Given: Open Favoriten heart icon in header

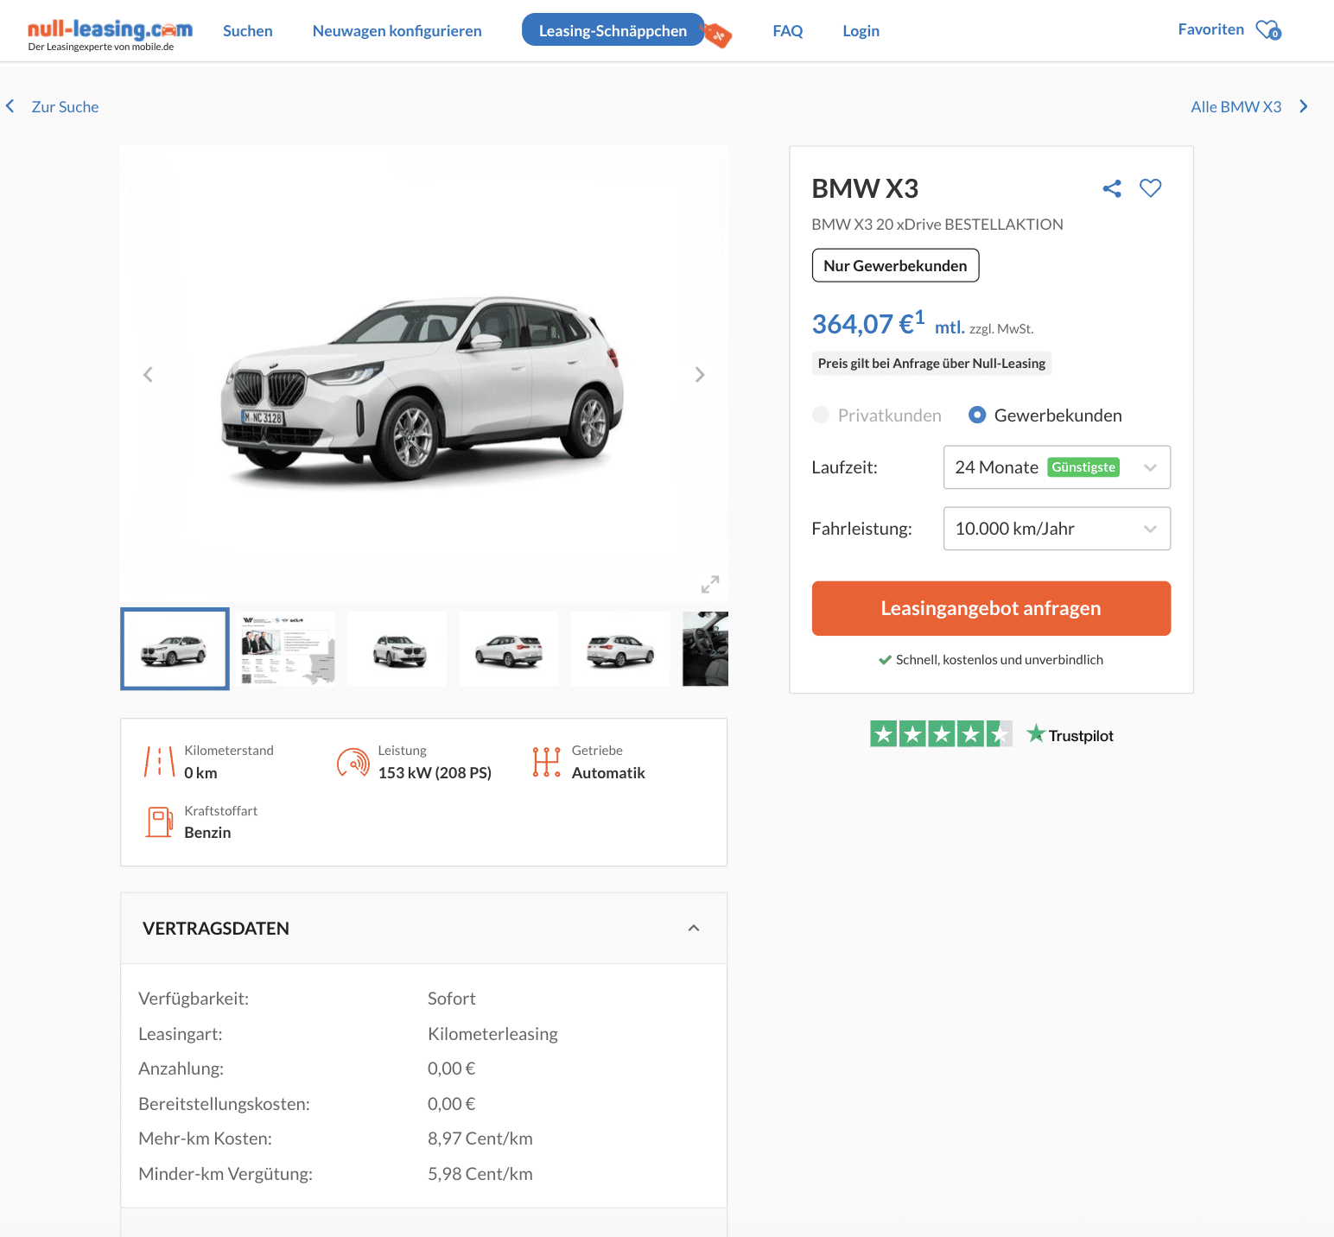Looking at the screenshot, I should 1267,30.
